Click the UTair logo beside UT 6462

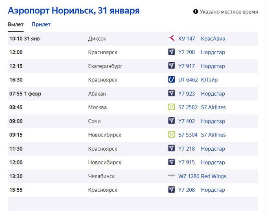click(171, 80)
